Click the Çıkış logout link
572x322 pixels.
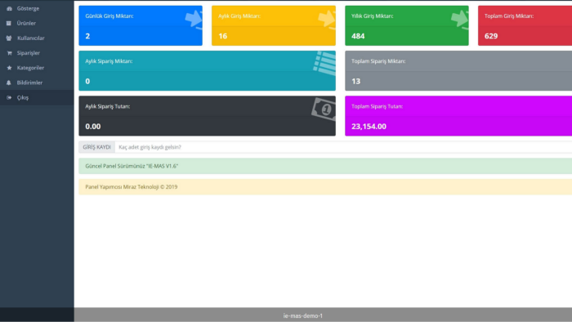pos(23,98)
